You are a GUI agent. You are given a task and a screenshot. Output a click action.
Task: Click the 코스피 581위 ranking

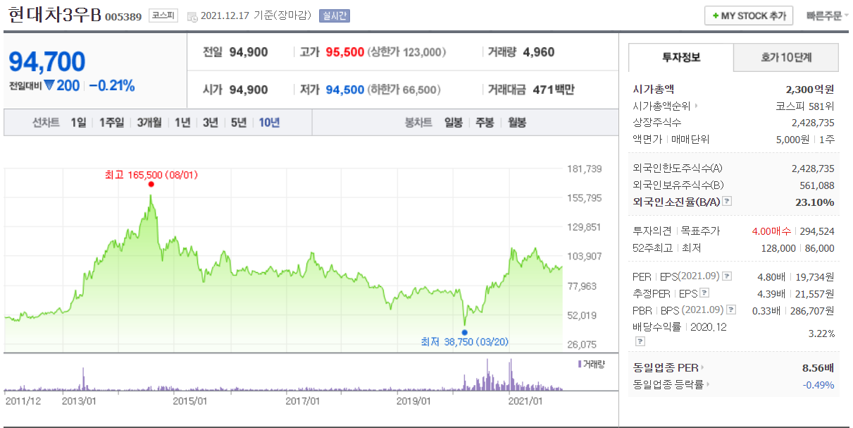tap(804, 106)
